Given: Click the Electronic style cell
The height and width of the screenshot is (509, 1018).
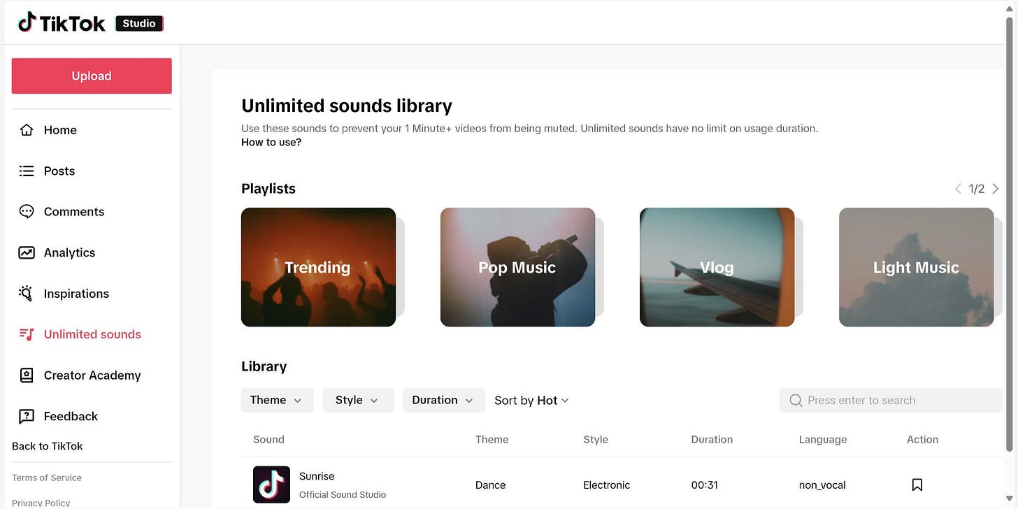Looking at the screenshot, I should [x=607, y=485].
